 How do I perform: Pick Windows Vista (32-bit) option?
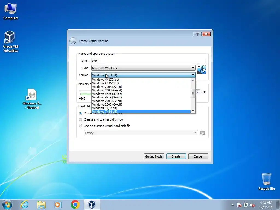[x=141, y=94]
